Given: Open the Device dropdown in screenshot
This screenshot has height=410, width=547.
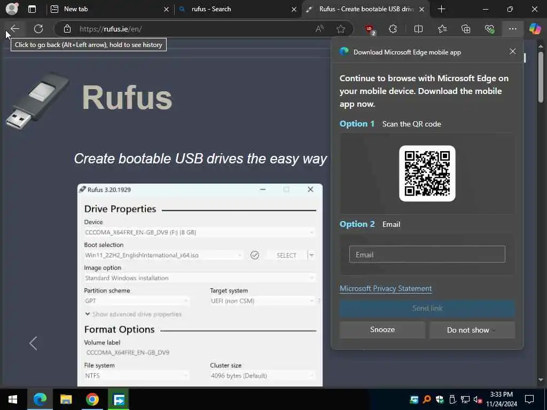Looking at the screenshot, I should tap(200, 232).
